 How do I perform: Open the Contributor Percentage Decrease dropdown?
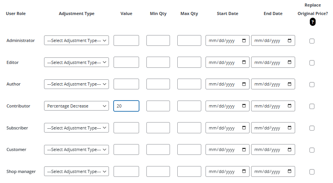click(x=76, y=106)
